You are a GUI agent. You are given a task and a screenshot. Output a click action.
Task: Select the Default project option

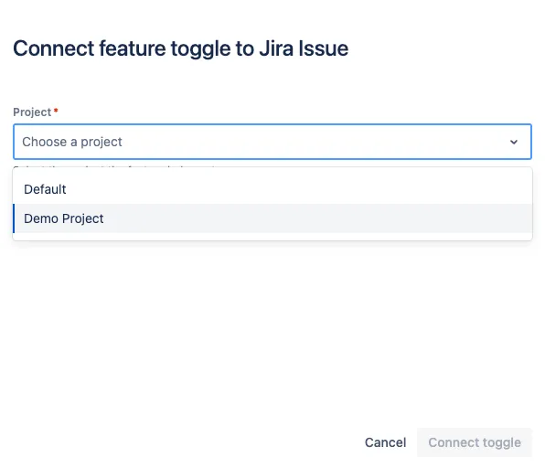pyautogui.click(x=272, y=189)
